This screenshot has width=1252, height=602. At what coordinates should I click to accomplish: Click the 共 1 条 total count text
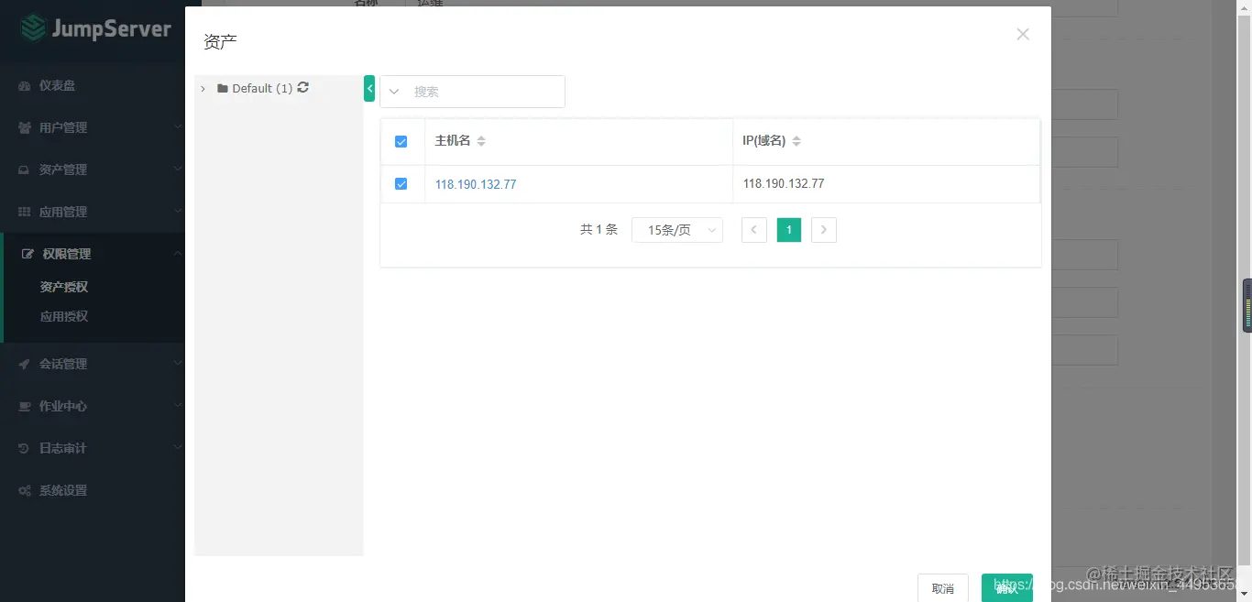point(599,230)
